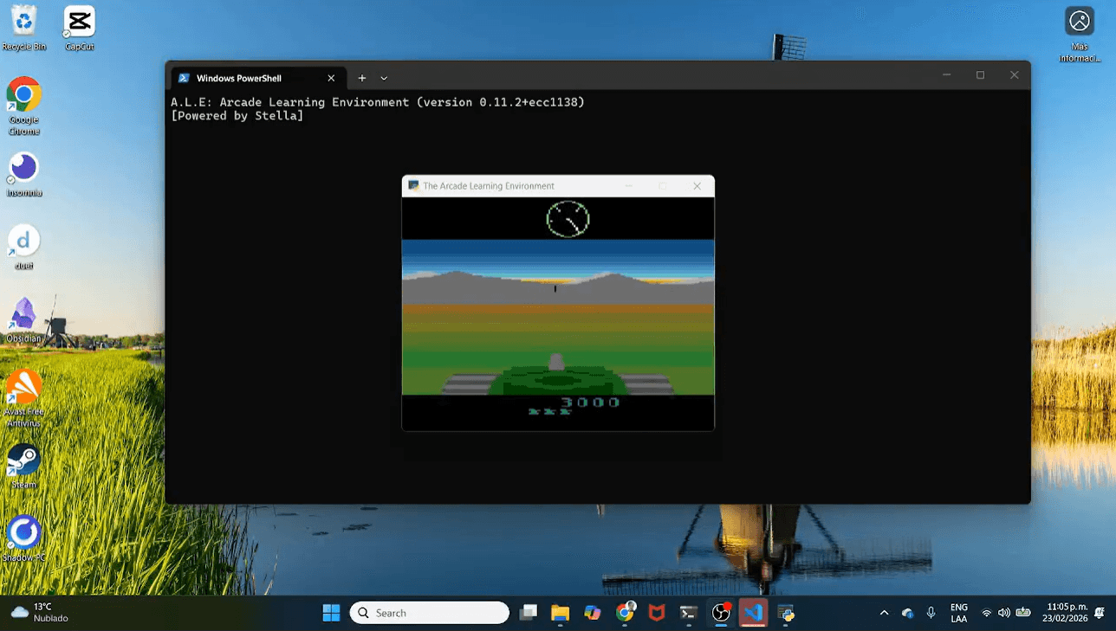Maximize the PowerShell terminal window
Screen dimensions: 1116x631
pos(980,75)
